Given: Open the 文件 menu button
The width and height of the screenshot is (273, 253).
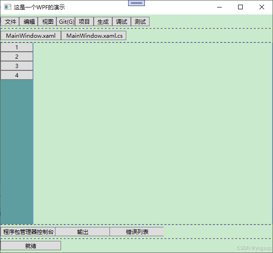Looking at the screenshot, I should tap(10, 21).
